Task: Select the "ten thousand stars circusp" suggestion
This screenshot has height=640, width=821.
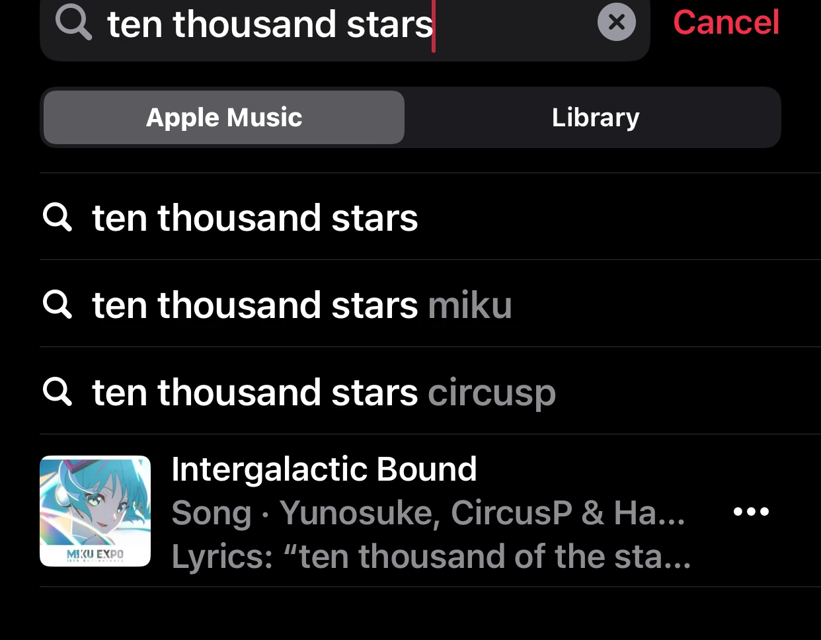Action: [430, 391]
